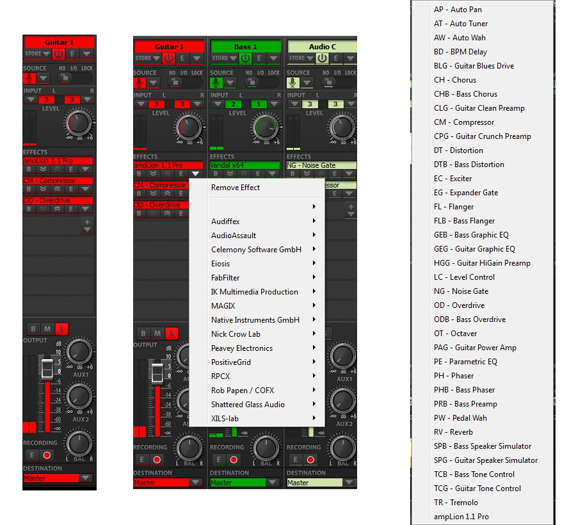Toggle power on Bass 1 channel
The height and width of the screenshot is (525, 576).
[x=245, y=58]
